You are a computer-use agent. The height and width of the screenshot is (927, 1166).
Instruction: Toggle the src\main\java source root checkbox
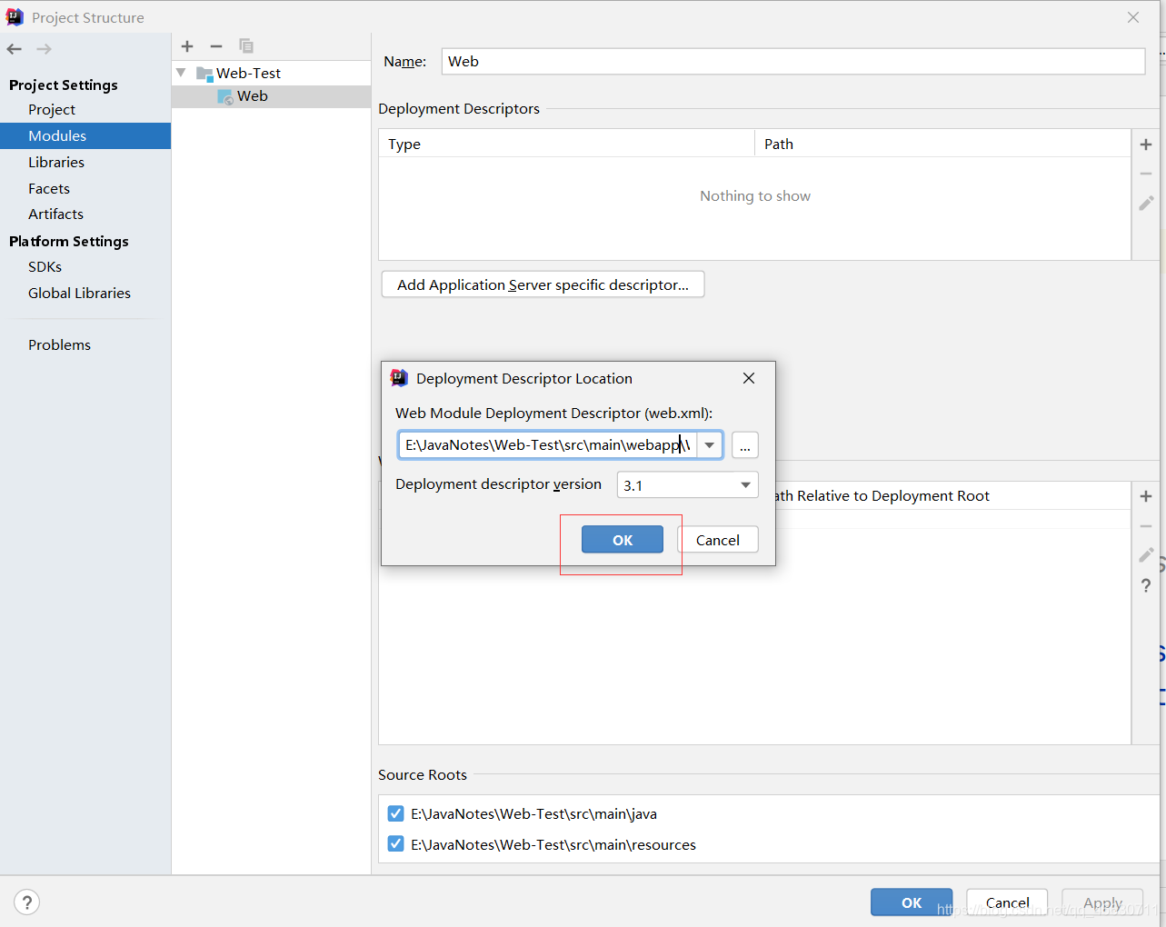(x=395, y=813)
